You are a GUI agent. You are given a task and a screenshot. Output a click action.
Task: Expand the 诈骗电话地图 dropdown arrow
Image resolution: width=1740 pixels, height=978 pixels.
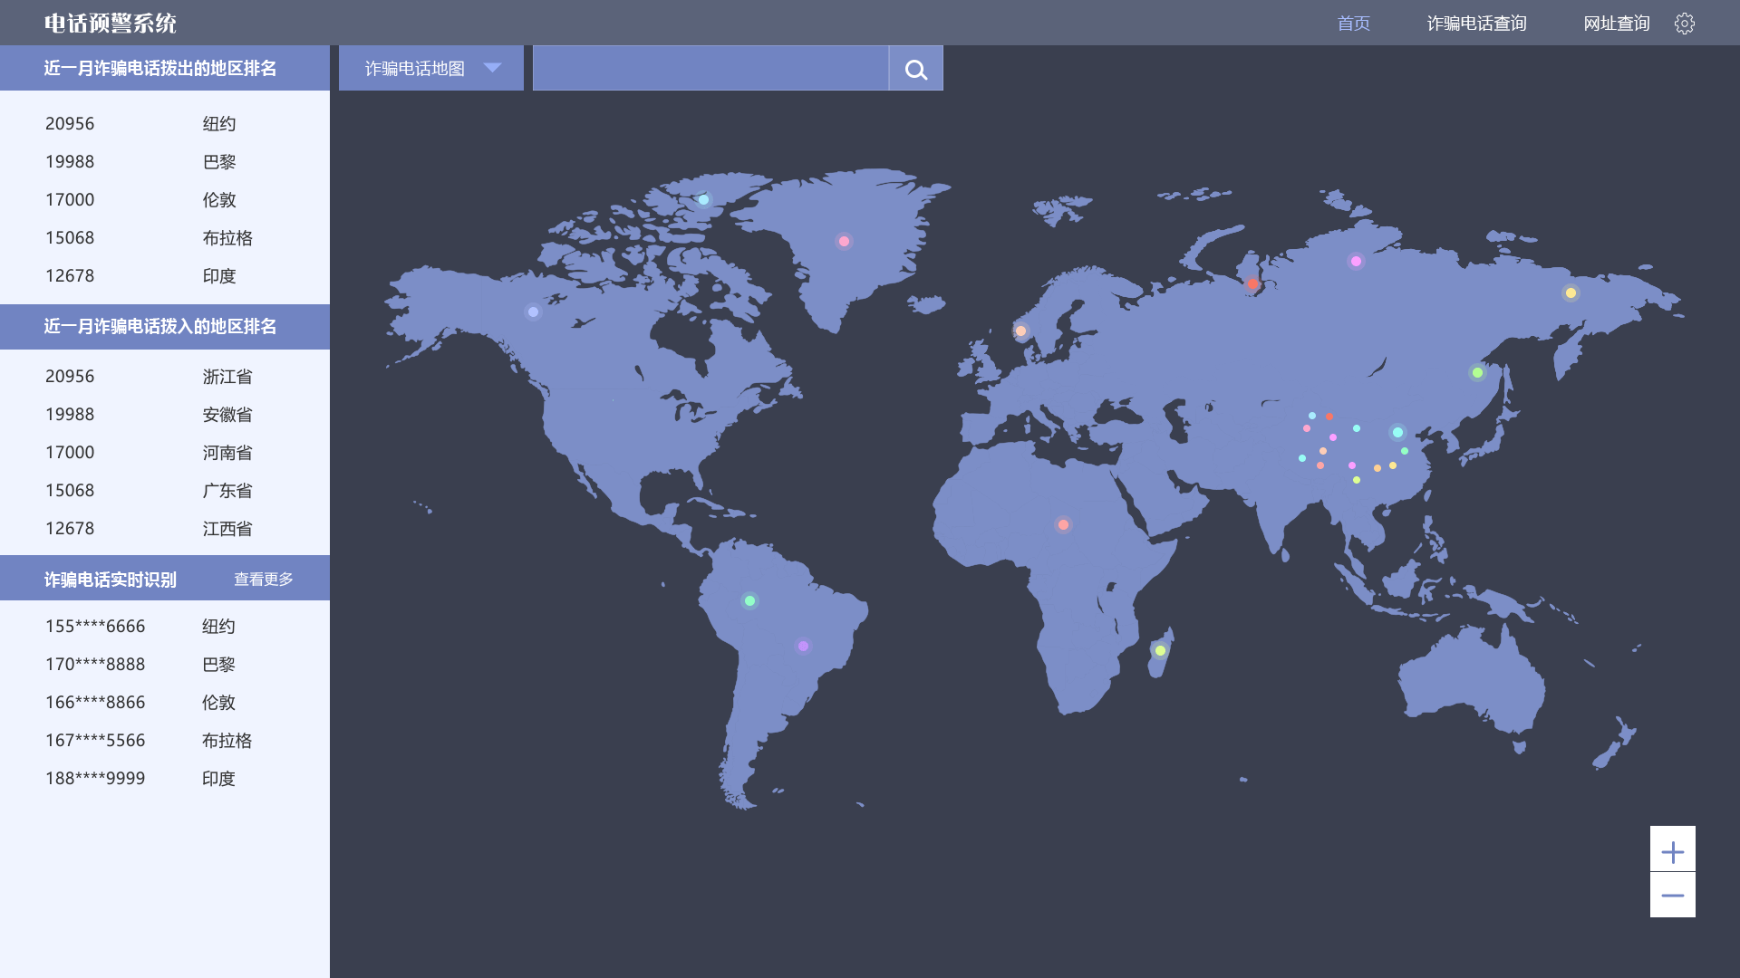click(x=492, y=68)
